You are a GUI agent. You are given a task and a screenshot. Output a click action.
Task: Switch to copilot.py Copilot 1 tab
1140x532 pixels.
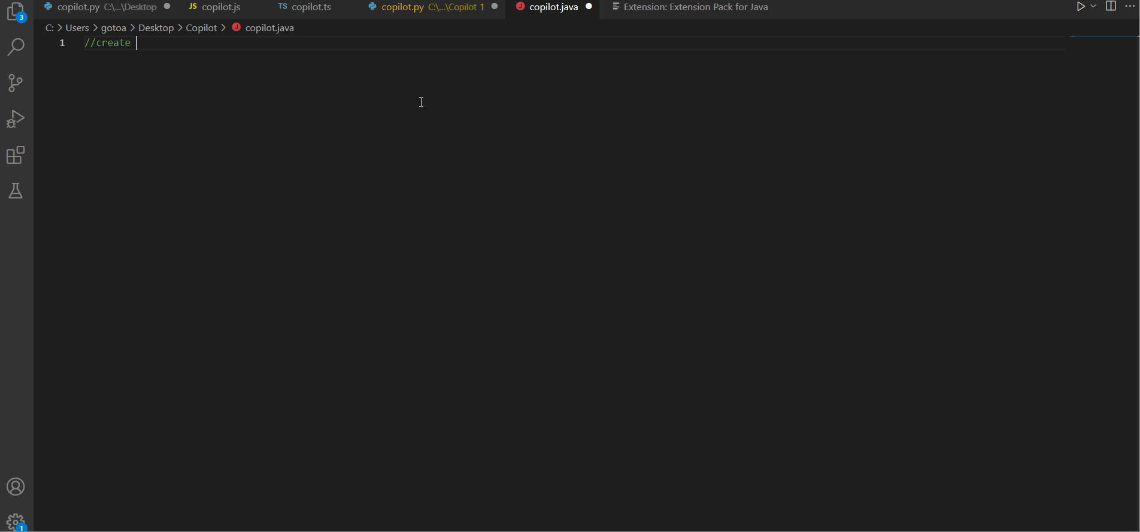(432, 7)
